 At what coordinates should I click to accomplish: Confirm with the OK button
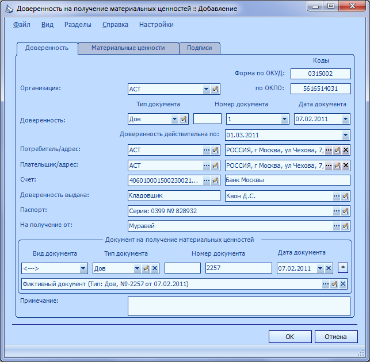pyautogui.click(x=290, y=337)
